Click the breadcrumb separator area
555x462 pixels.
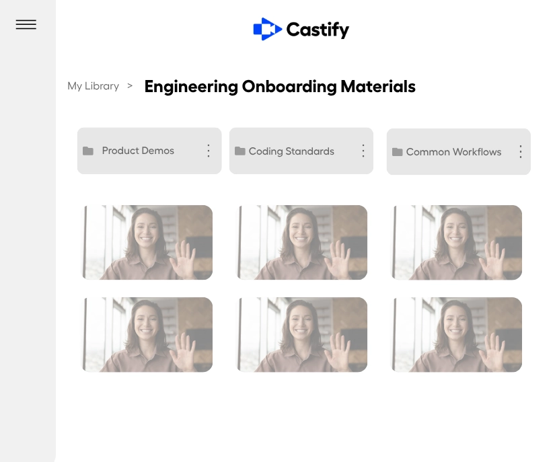pyautogui.click(x=129, y=86)
